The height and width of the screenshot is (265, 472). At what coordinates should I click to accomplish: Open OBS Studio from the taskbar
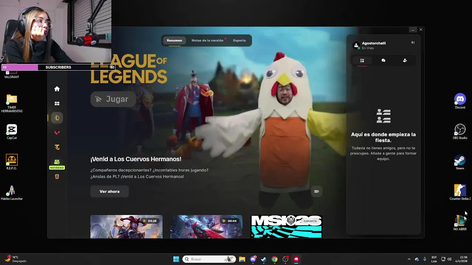(x=285, y=259)
